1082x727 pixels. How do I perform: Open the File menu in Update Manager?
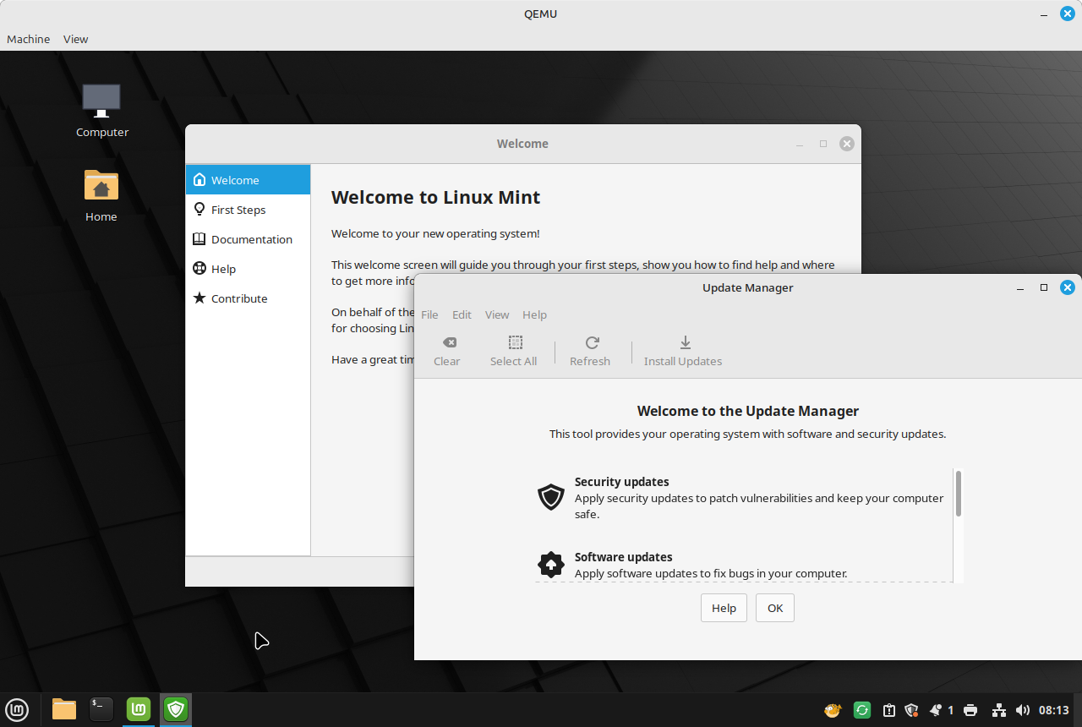[429, 314]
